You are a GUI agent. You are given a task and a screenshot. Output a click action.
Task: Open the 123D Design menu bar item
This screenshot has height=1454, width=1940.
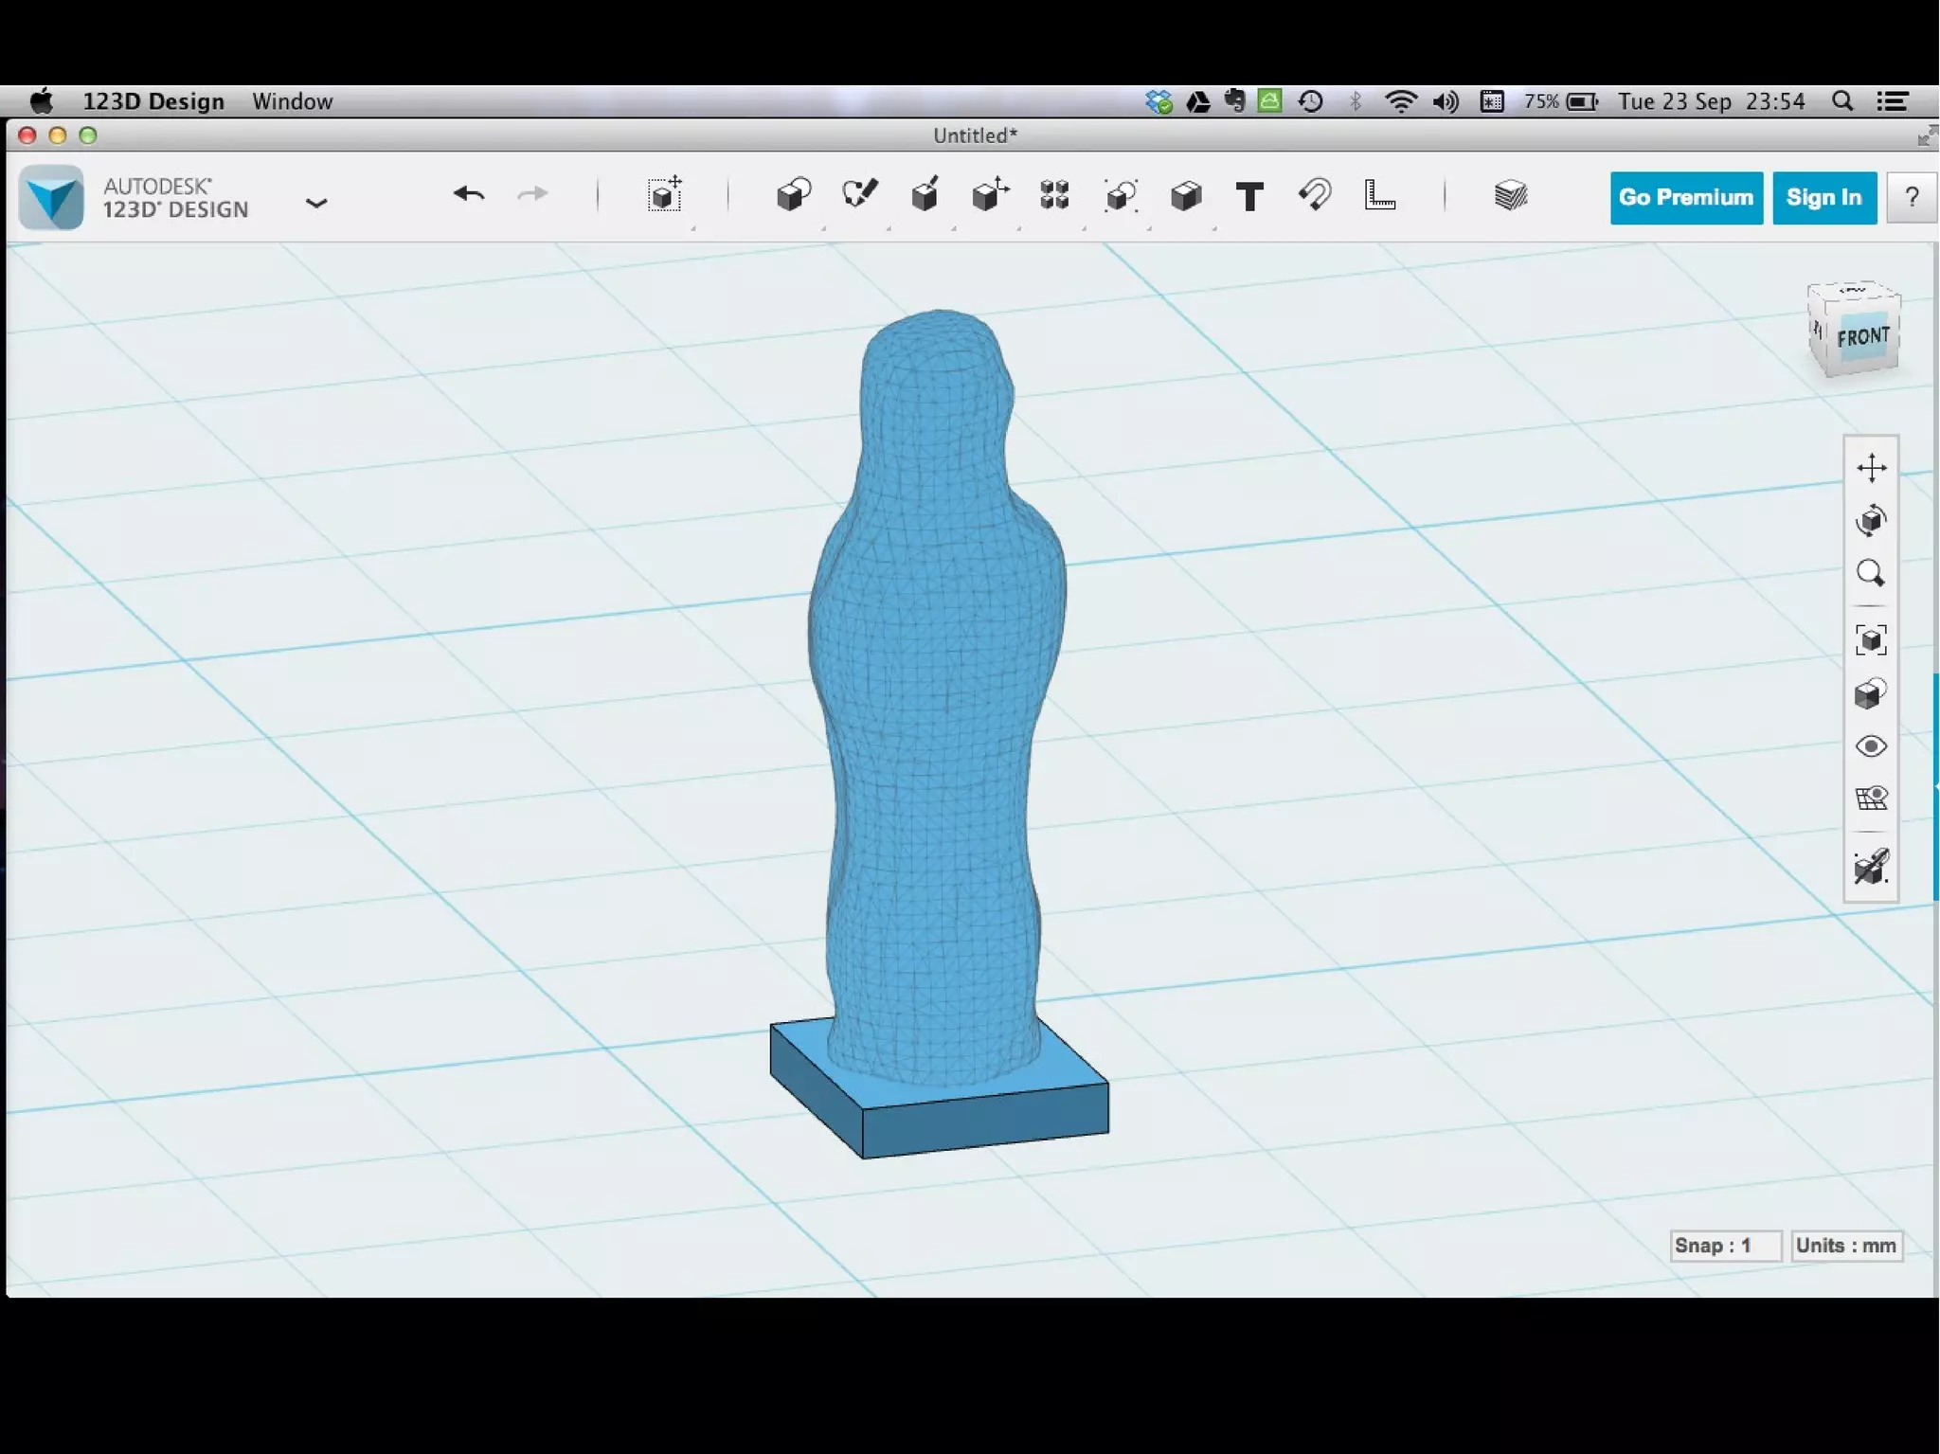coord(153,101)
